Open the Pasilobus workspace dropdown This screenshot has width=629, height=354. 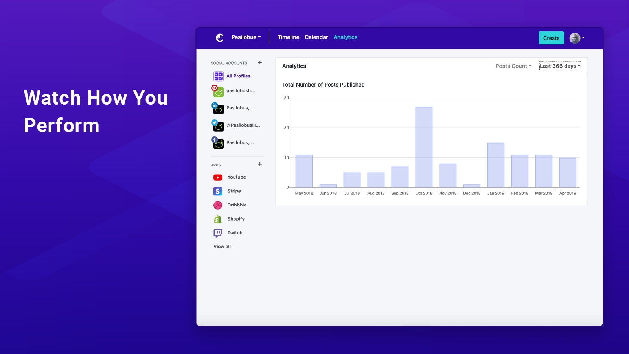tap(246, 37)
